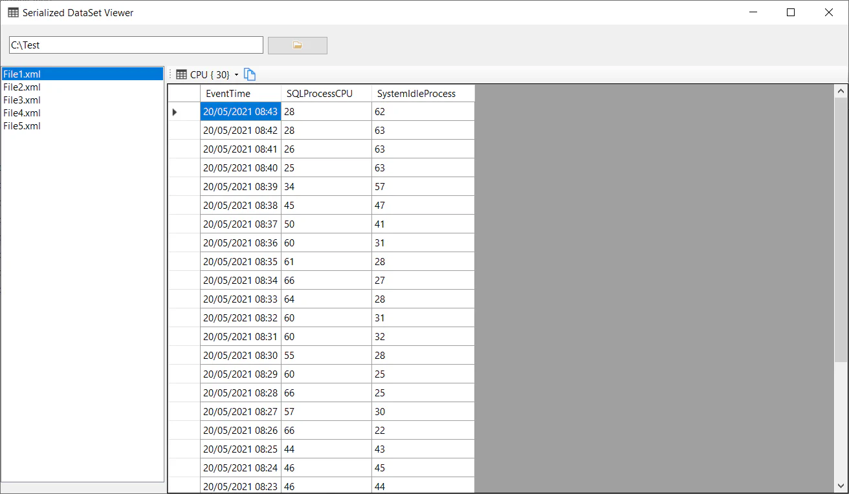The width and height of the screenshot is (849, 494).
Task: Click the copy dataset to clipboard icon
Action: click(x=250, y=74)
